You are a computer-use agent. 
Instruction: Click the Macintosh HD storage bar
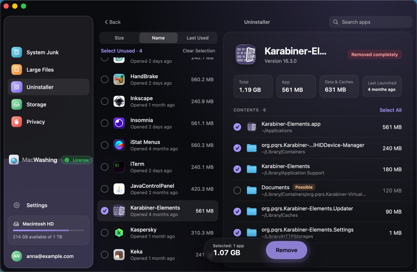(48, 230)
